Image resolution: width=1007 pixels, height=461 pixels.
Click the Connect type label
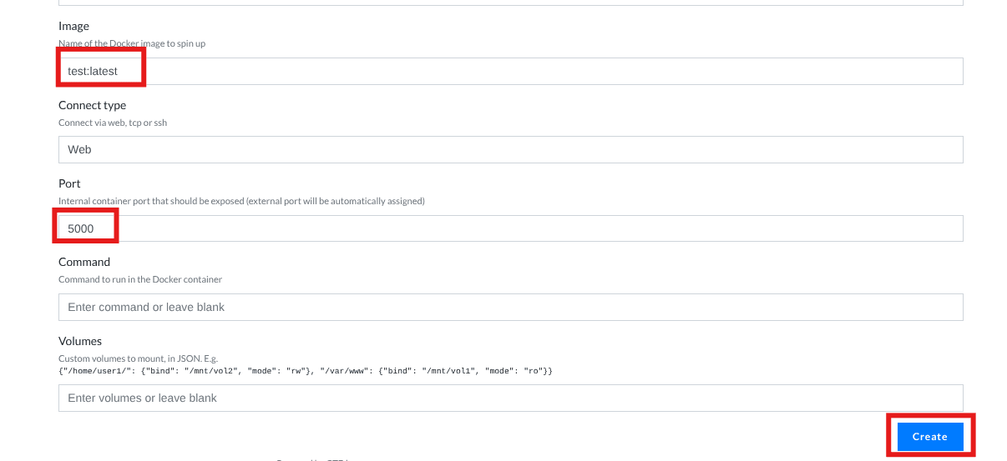click(x=92, y=105)
